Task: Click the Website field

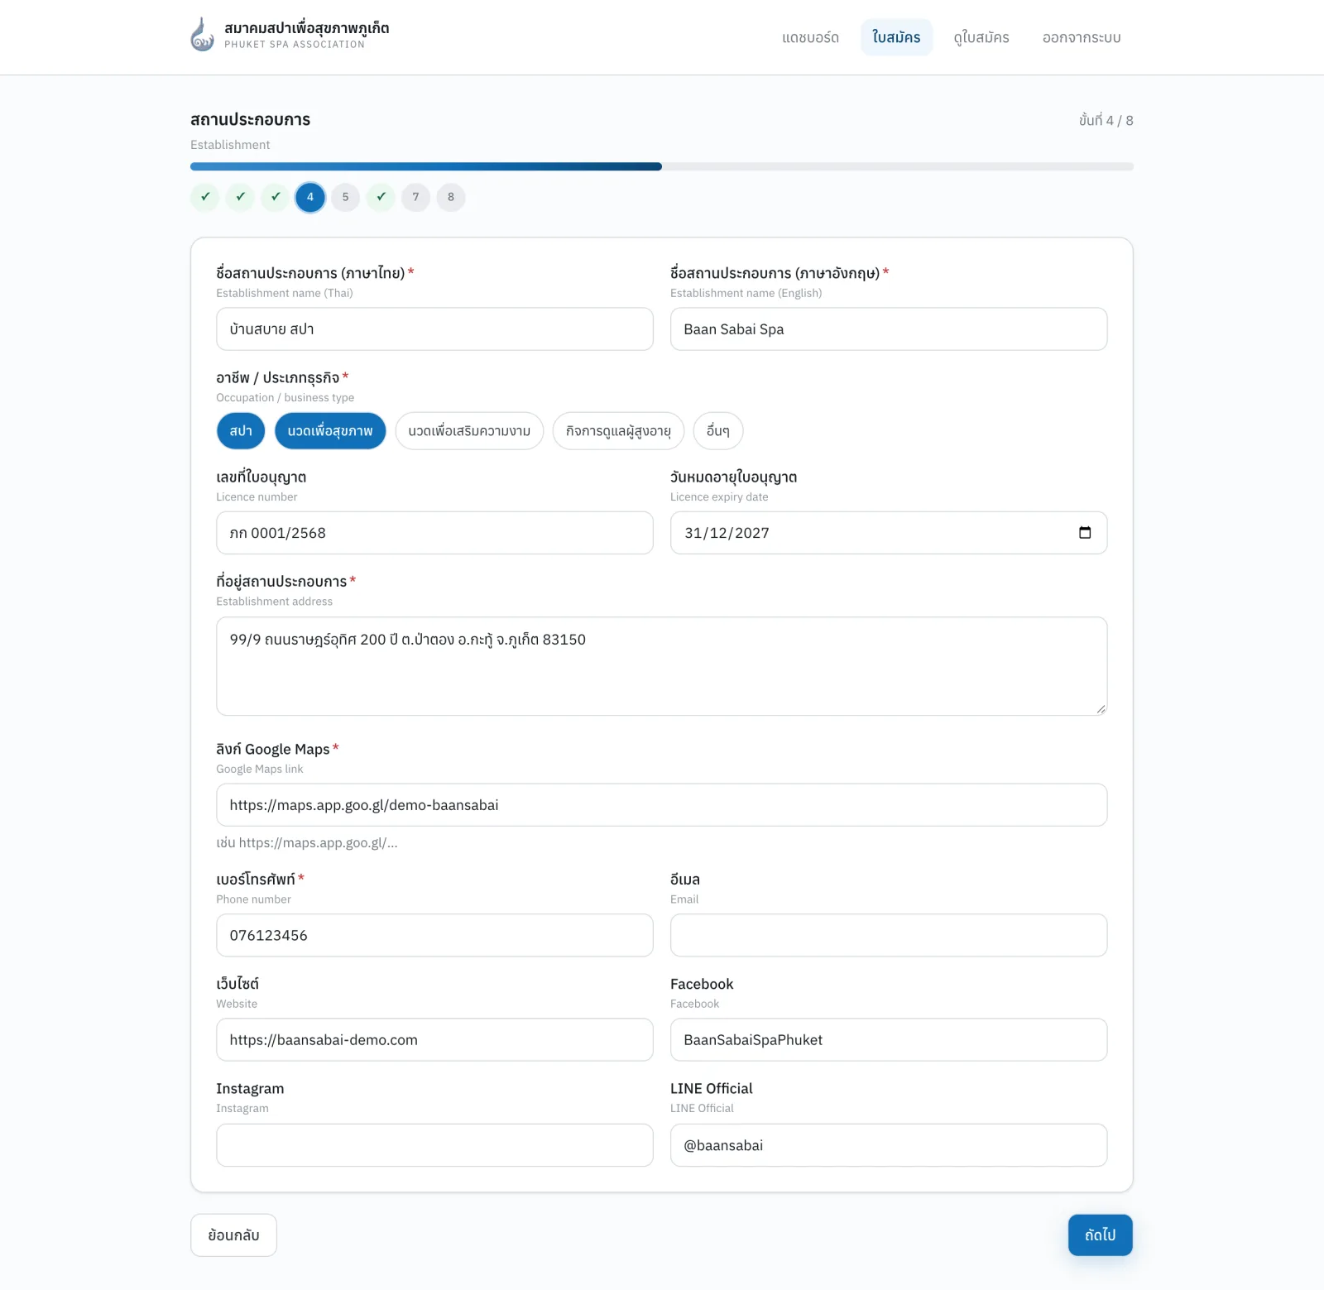Action: [434, 1040]
